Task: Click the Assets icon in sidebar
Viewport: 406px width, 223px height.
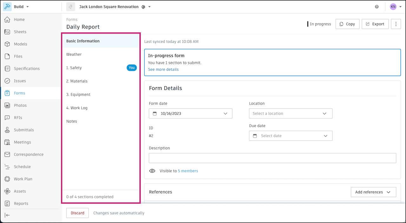Action: [7, 191]
